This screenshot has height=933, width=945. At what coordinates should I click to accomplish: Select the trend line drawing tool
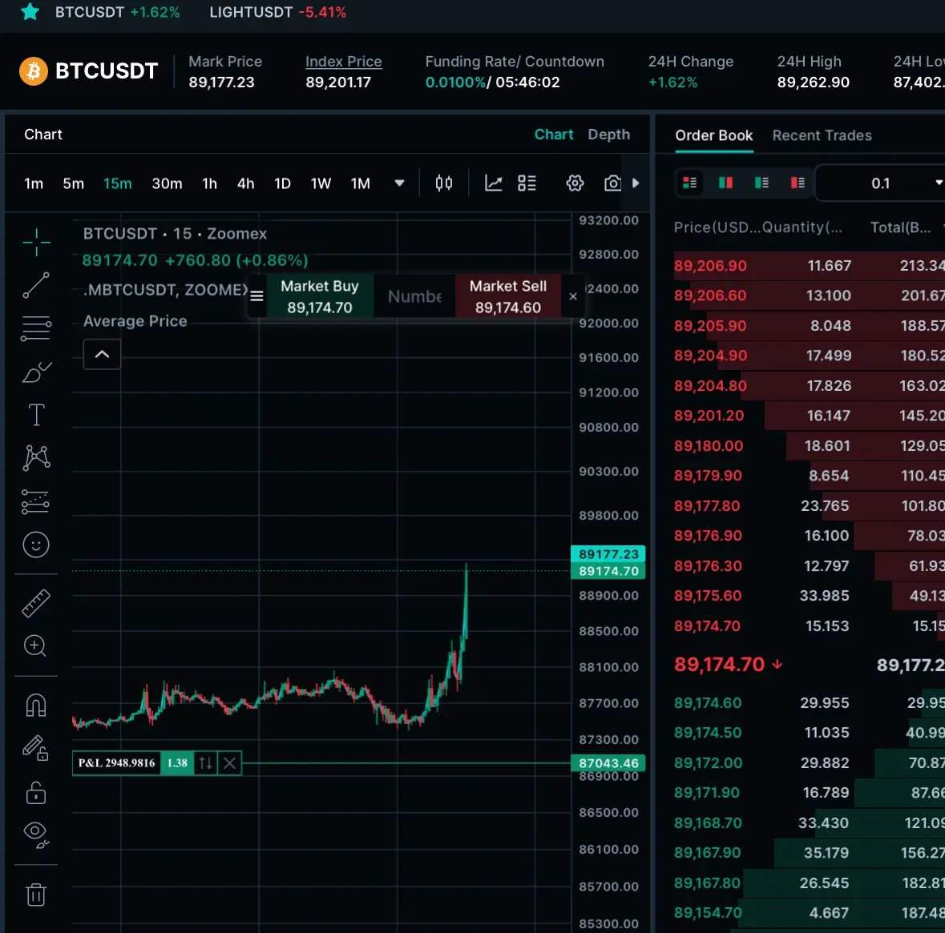pyautogui.click(x=36, y=285)
